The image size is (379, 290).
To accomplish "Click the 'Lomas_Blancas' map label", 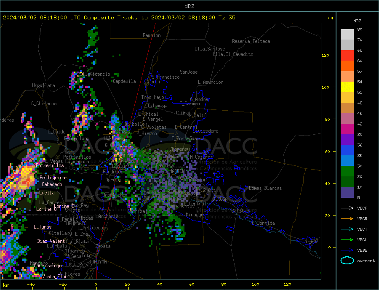I will [x=265, y=188].
